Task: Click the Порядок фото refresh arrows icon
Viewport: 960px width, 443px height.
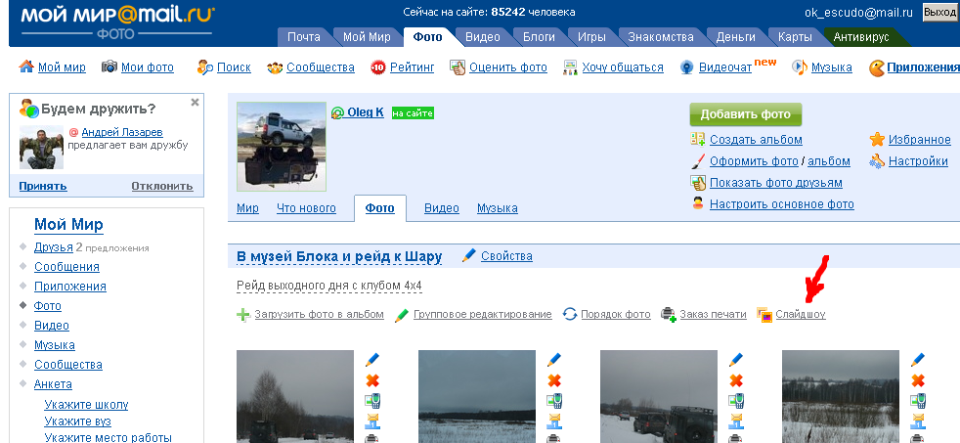Action: pyautogui.click(x=570, y=315)
